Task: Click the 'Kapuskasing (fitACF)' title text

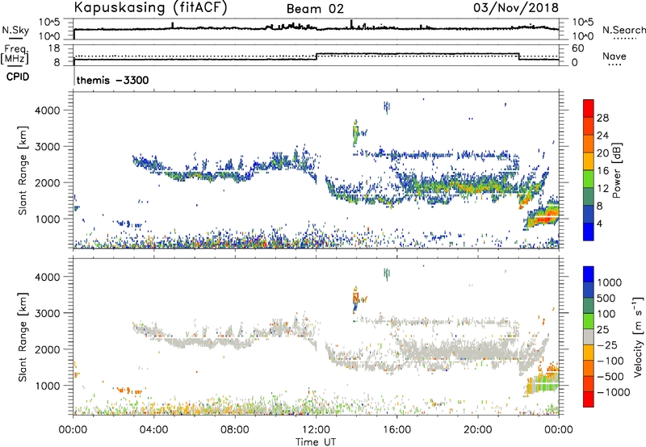Action: (150, 7)
